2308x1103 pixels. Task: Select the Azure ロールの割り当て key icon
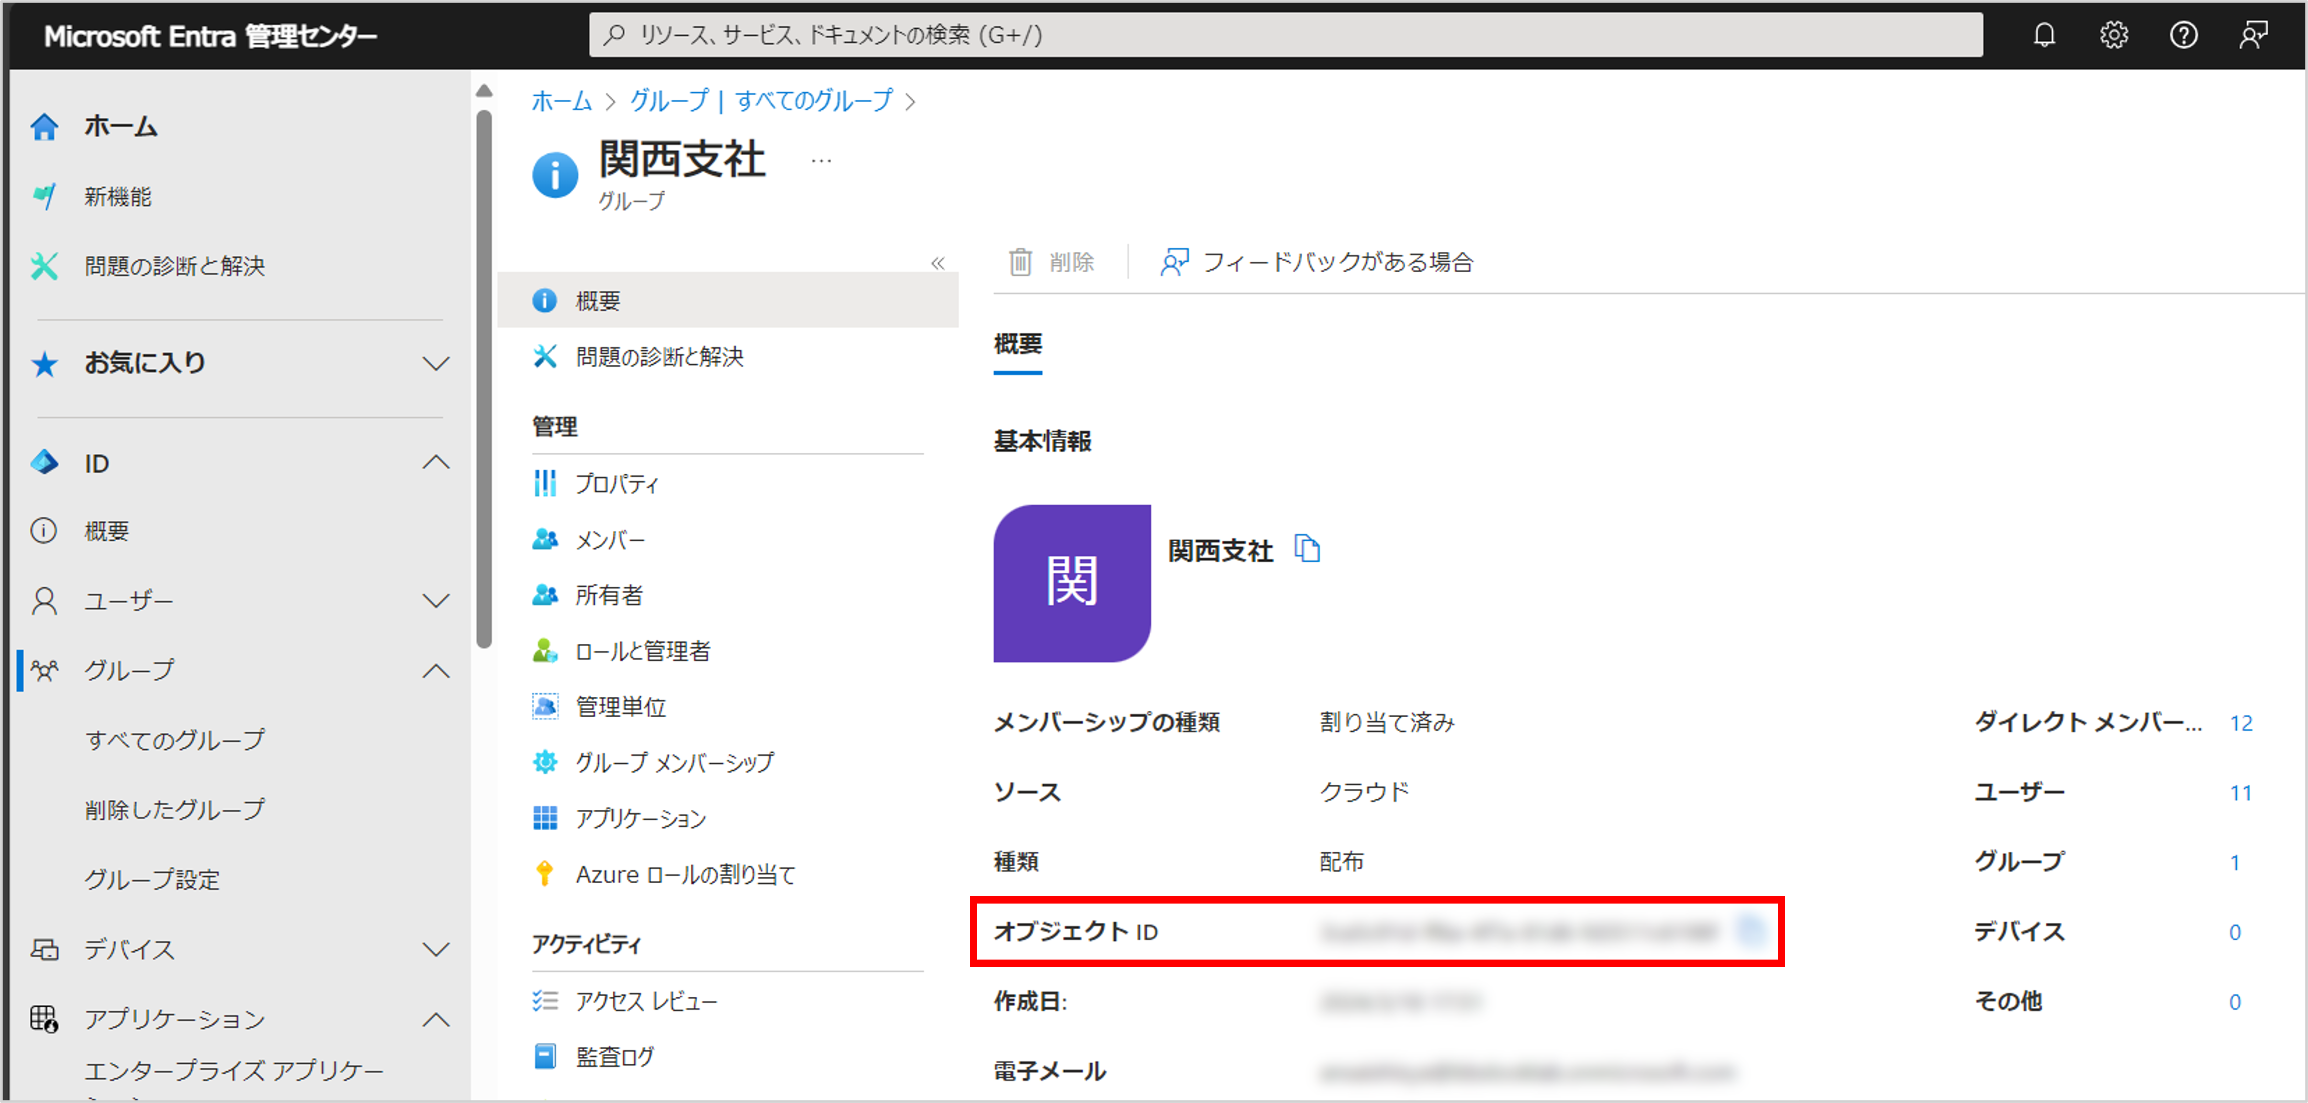pyautogui.click(x=544, y=873)
